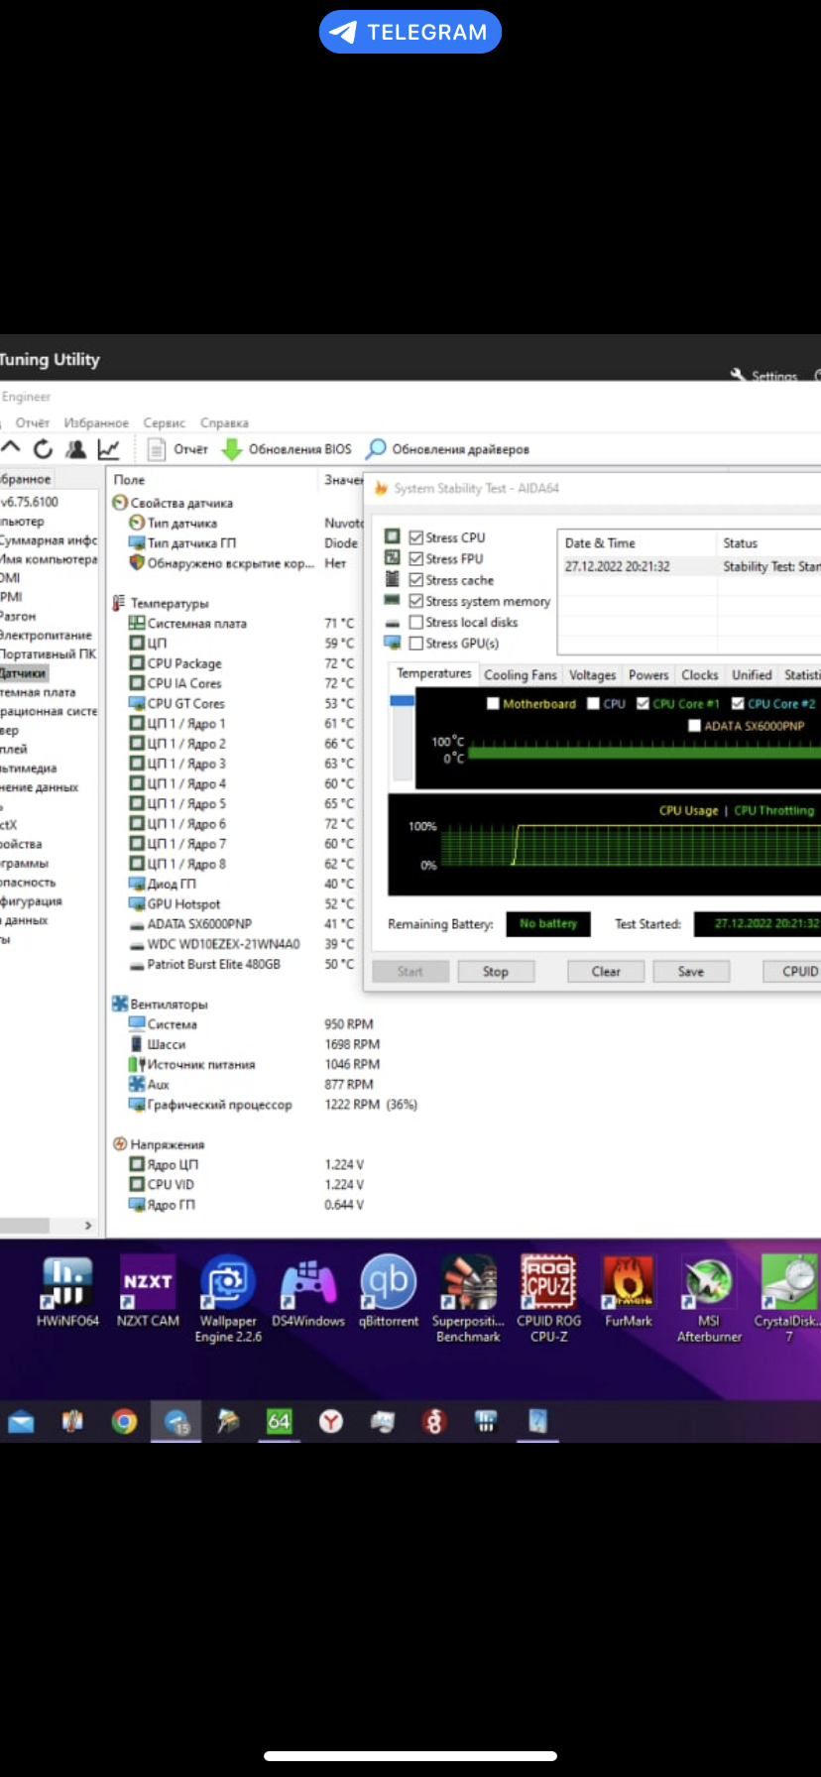Enable Stress GPU(s) checkbox
821x1777 pixels.
tap(416, 643)
